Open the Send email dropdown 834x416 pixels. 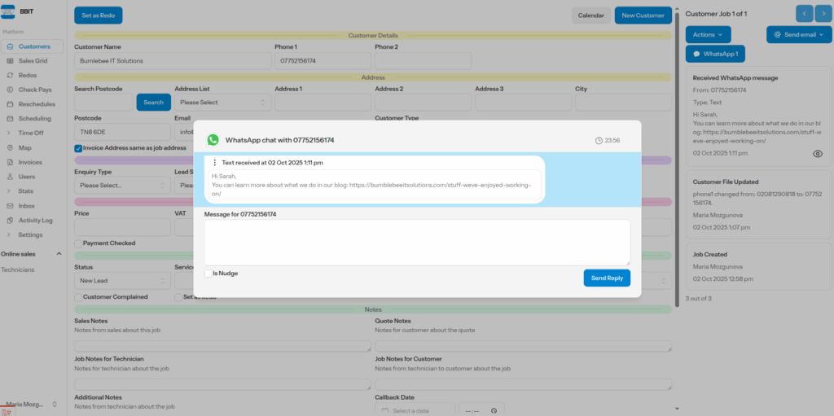[x=798, y=34]
